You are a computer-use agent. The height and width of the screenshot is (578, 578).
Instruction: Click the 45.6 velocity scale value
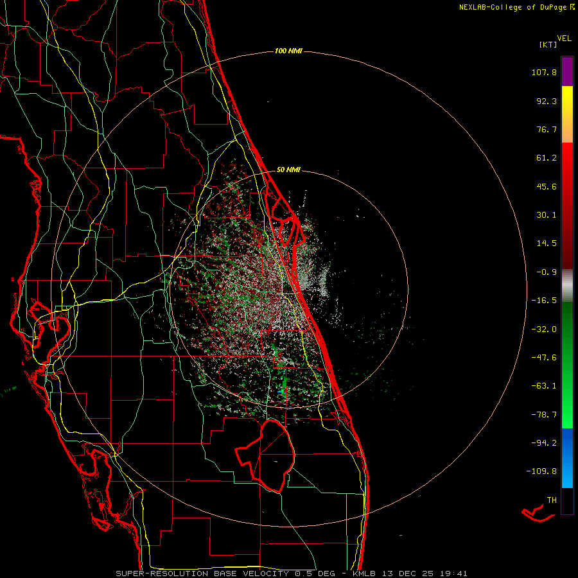547,186
